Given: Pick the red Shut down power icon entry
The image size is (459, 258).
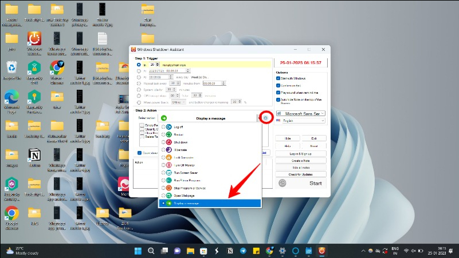Looking at the screenshot, I should coord(169,142).
